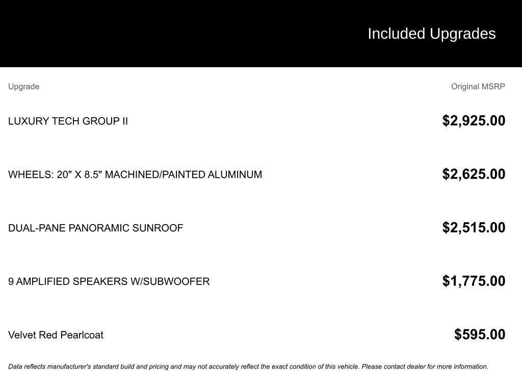This screenshot has height=391, width=522.
Task: Click "Please contact dealer" in the disclaimer
Action: click(x=393, y=367)
